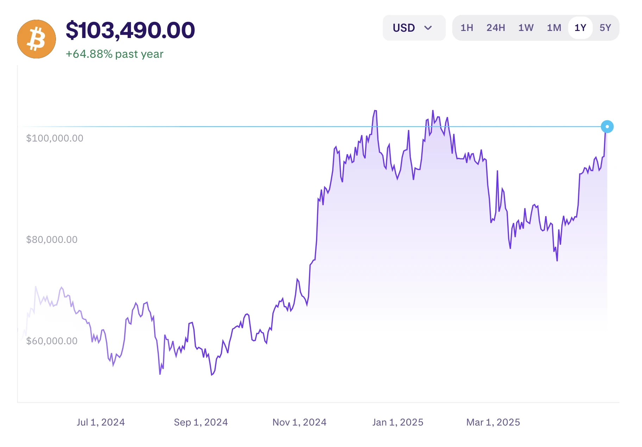
Task: Switch chart to 1M range
Action: pyautogui.click(x=554, y=28)
